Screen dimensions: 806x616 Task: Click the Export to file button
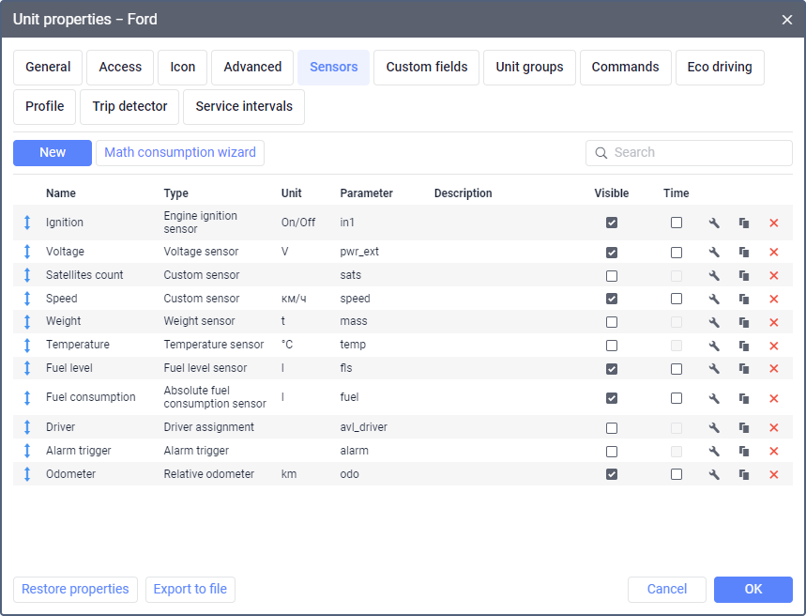(190, 590)
